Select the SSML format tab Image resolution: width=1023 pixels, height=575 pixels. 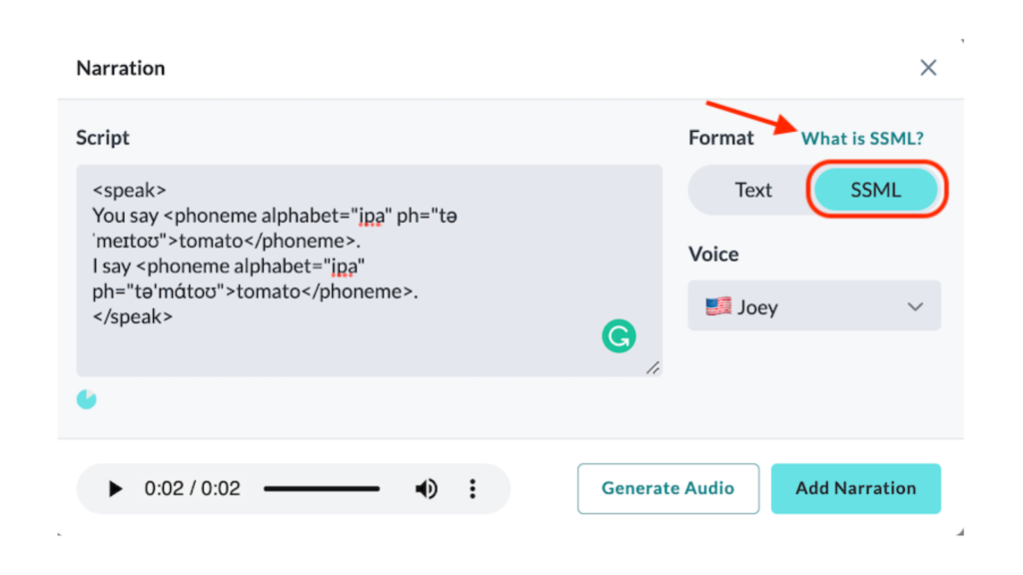point(876,190)
